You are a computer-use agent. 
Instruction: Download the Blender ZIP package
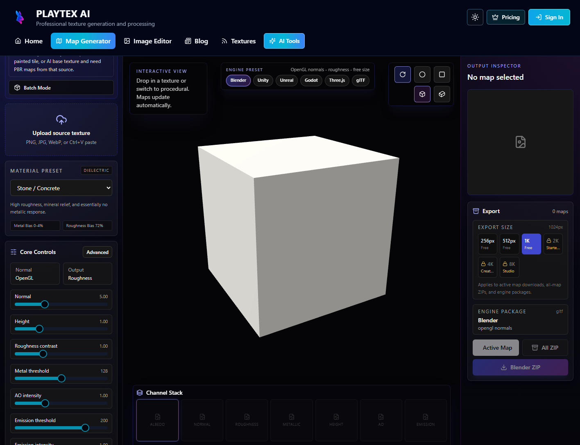(x=520, y=367)
